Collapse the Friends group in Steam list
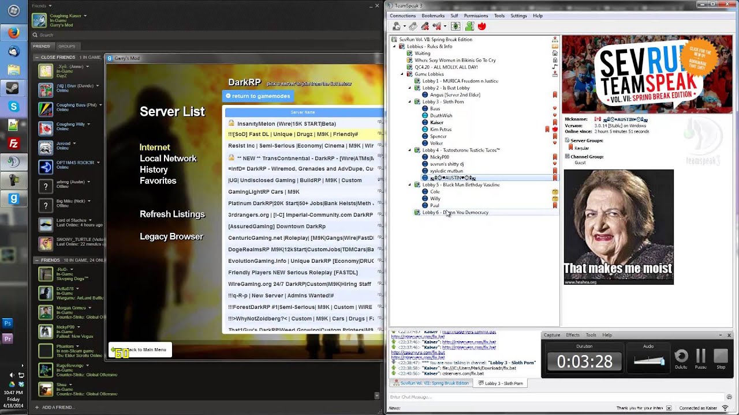Viewport: 739px width, 415px height. pyautogui.click(x=37, y=260)
